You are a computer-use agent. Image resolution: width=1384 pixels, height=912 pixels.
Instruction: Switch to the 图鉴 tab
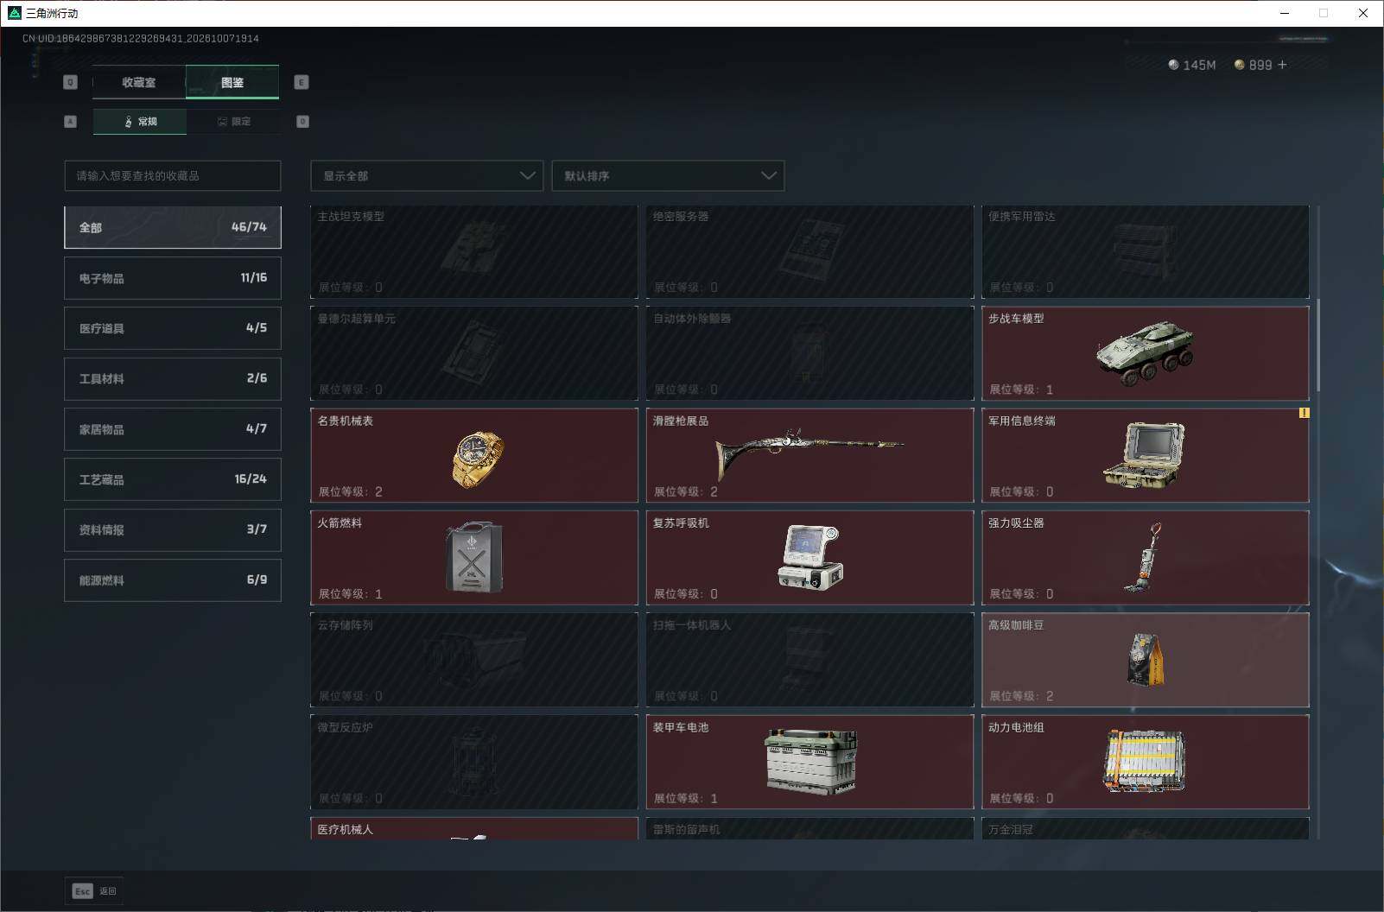[x=232, y=83]
